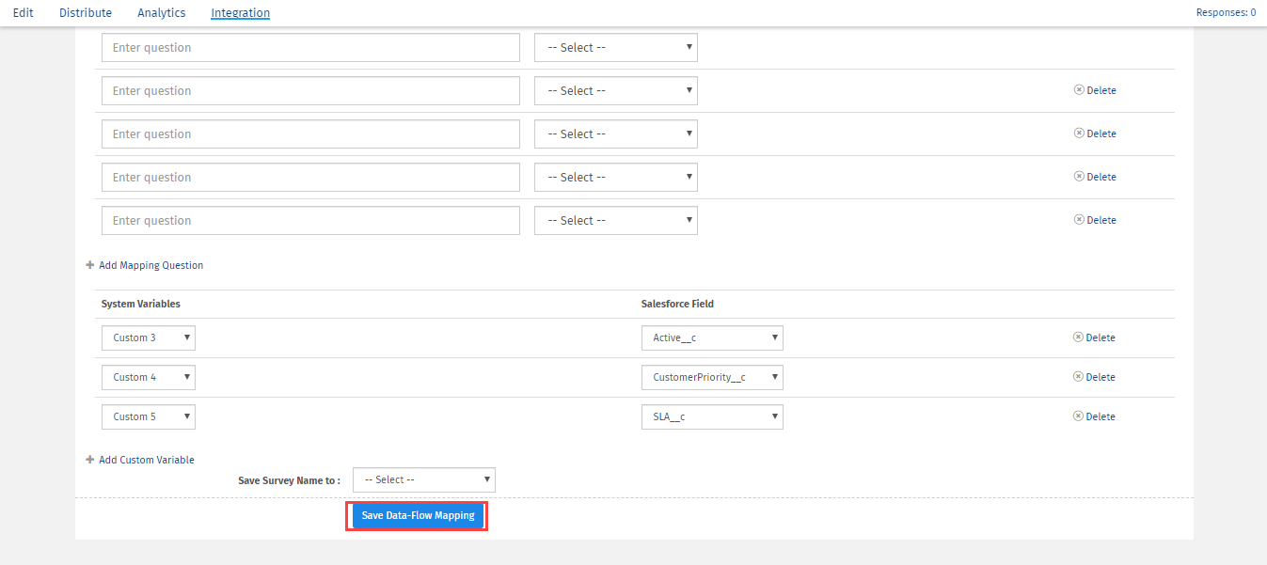Delete the Custom 5 variable row
This screenshot has width=1267, height=565.
1094,416
